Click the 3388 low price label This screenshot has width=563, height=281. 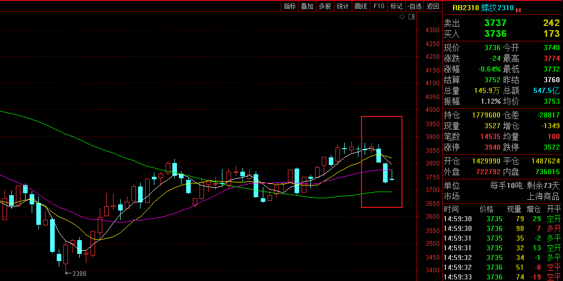pyautogui.click(x=79, y=273)
